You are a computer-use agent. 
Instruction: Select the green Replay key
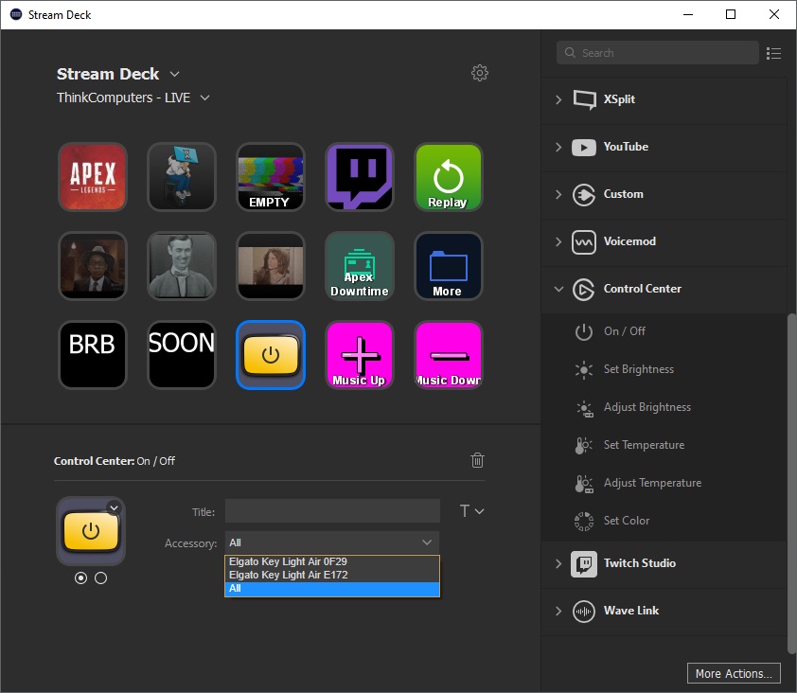click(449, 177)
